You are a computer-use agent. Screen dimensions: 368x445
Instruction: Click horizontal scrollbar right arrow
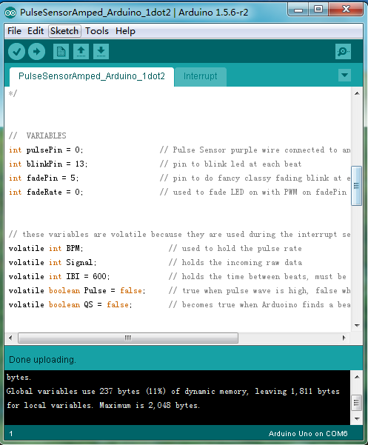click(x=344, y=338)
